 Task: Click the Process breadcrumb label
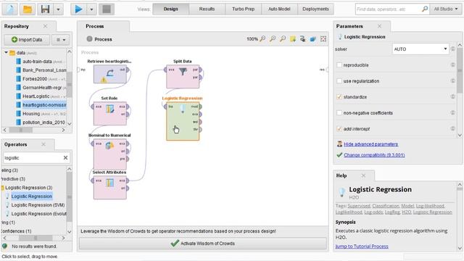point(103,39)
